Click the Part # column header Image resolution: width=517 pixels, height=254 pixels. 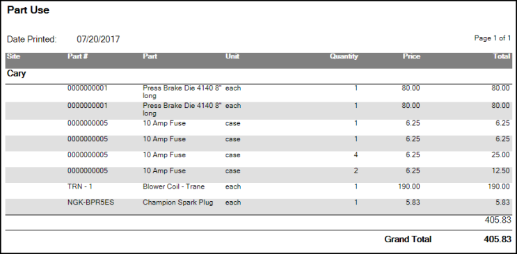click(77, 56)
